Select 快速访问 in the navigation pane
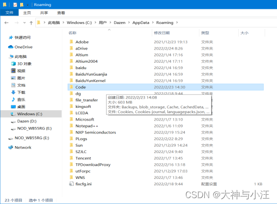The image size is (277, 204). [x=23, y=37]
